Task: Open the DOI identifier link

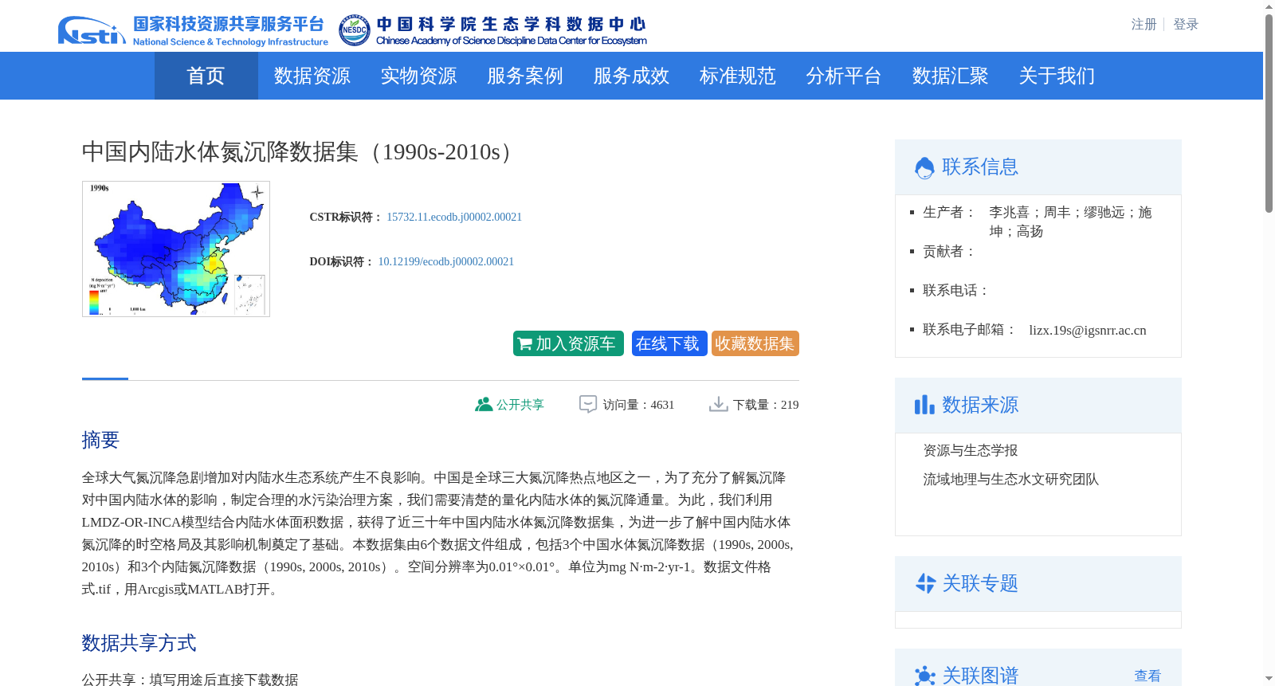Action: pyautogui.click(x=445, y=261)
